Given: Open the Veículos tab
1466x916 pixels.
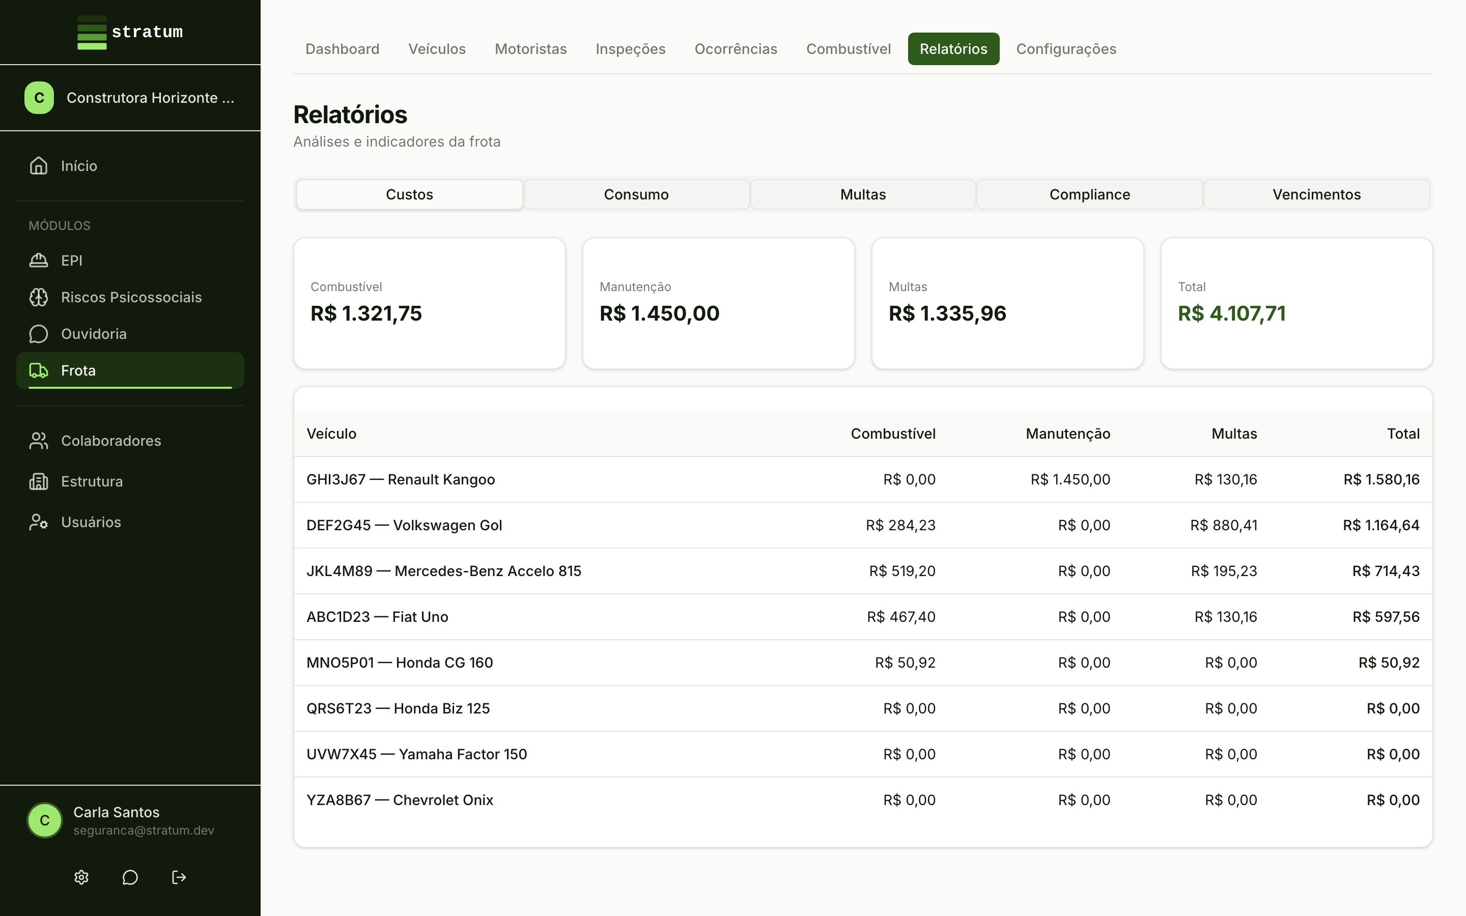Looking at the screenshot, I should (x=437, y=48).
